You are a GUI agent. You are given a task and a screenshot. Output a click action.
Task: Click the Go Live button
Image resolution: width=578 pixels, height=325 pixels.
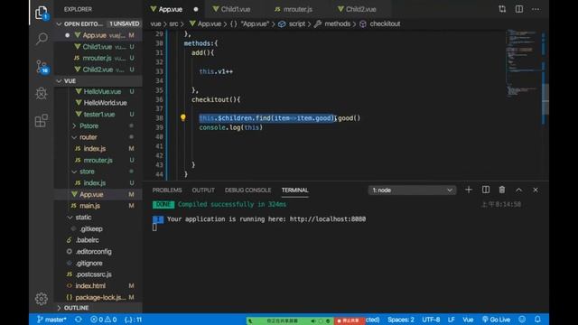tap(496, 320)
